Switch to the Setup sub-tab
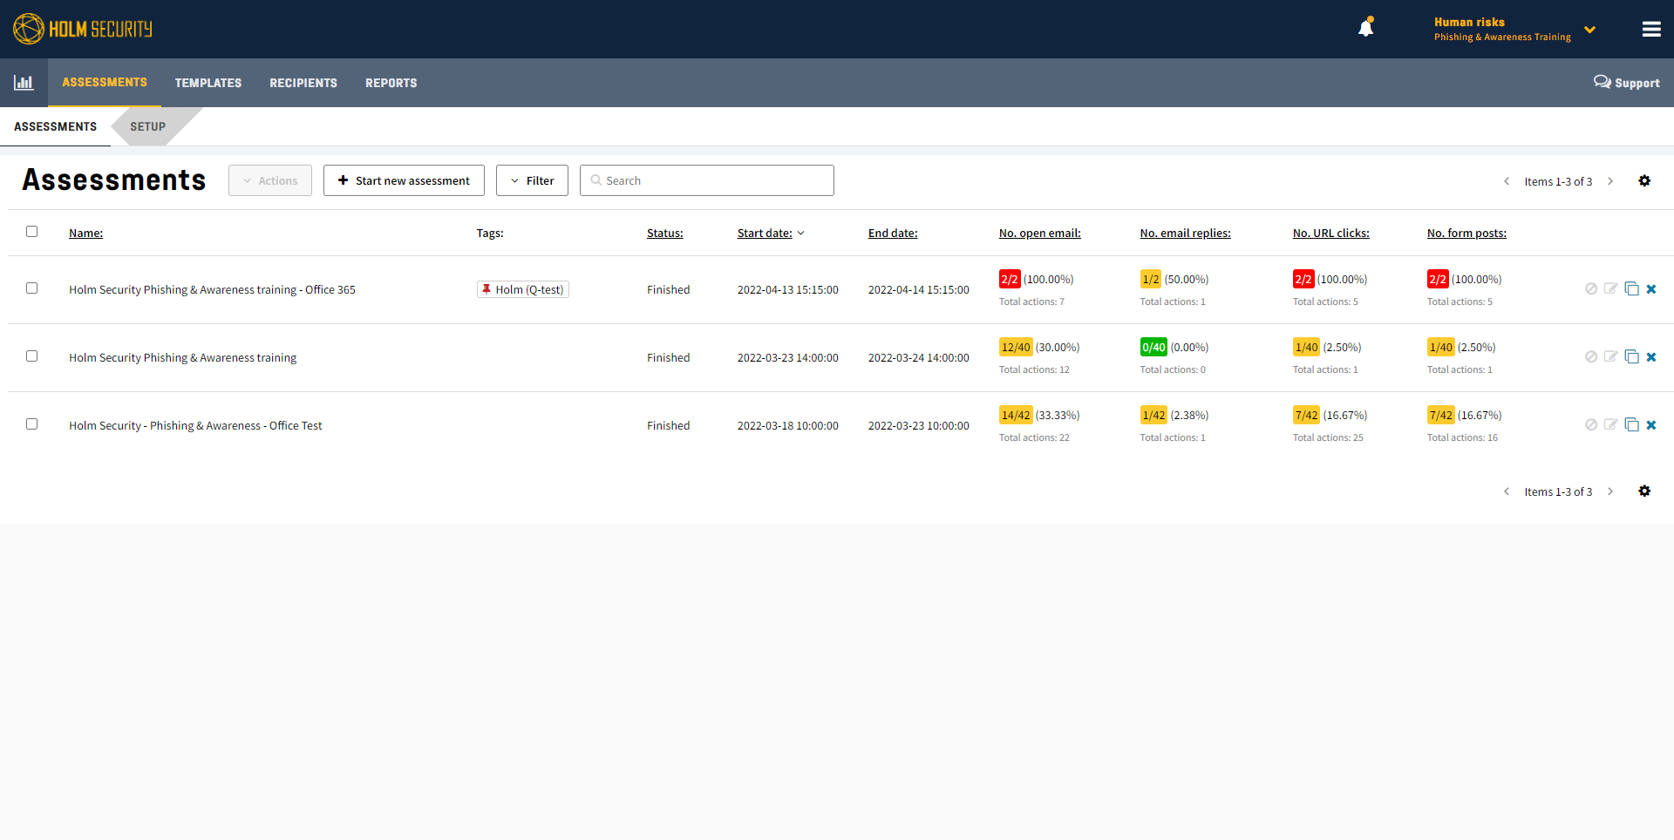 coord(148,126)
